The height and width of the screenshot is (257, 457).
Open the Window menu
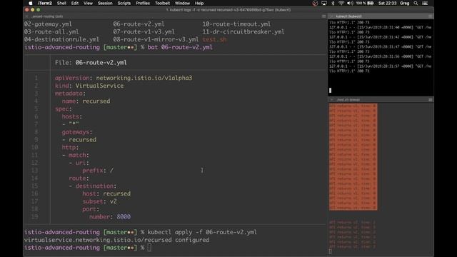click(x=183, y=3)
